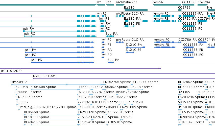Select EST RE06460.5prime label
The width and height of the screenshot is (215, 126).
[x=37, y=112]
